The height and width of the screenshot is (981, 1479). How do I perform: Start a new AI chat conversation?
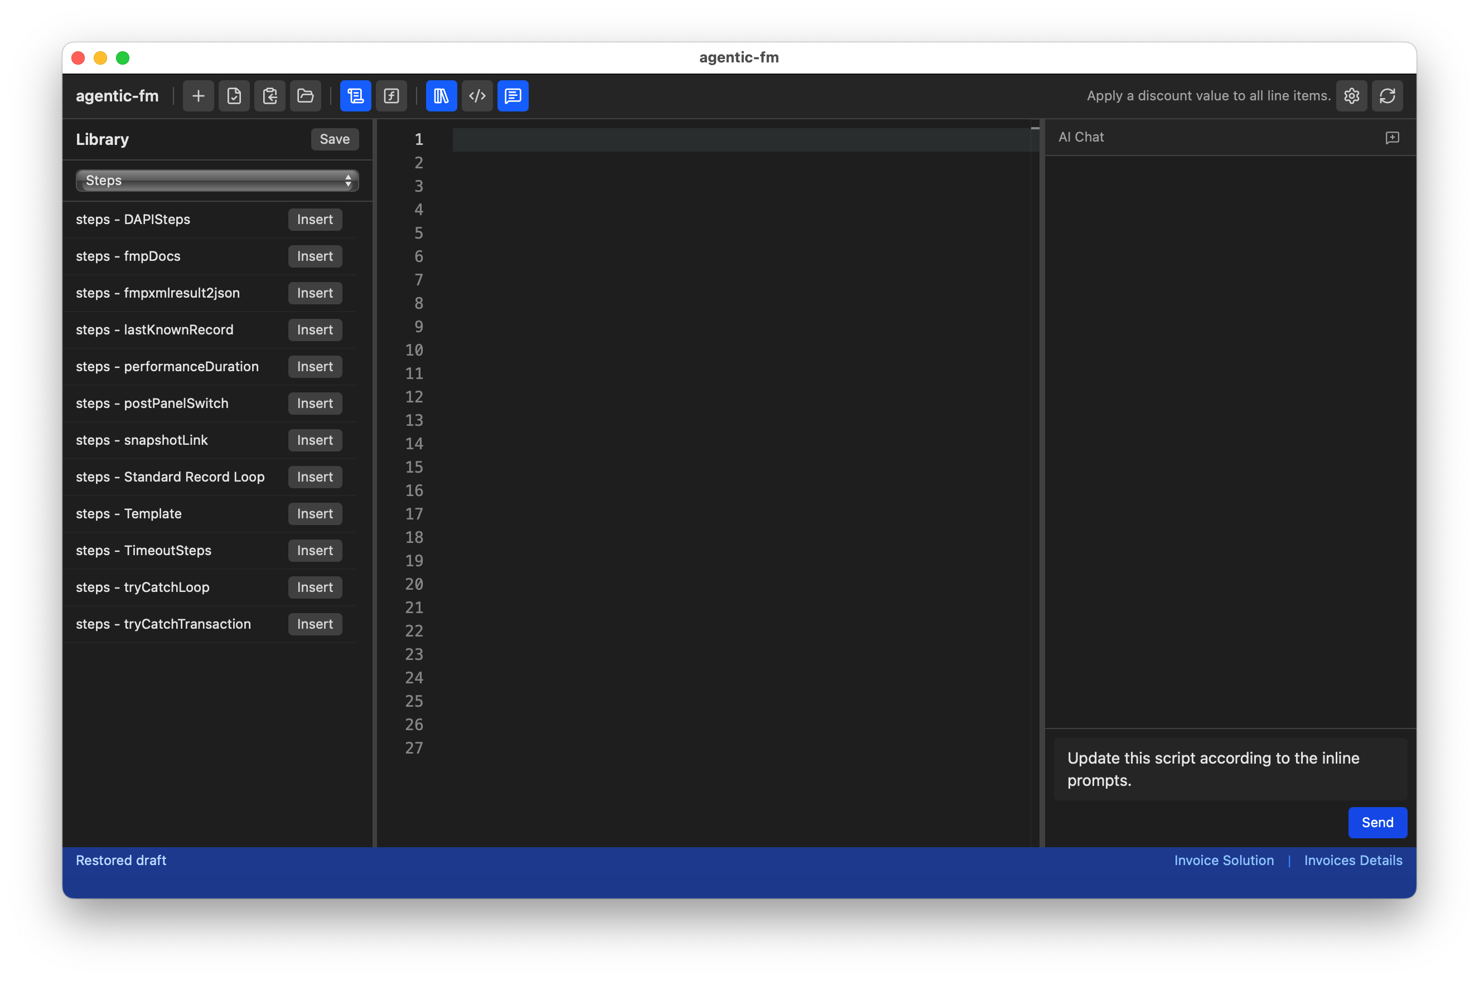(x=1392, y=137)
